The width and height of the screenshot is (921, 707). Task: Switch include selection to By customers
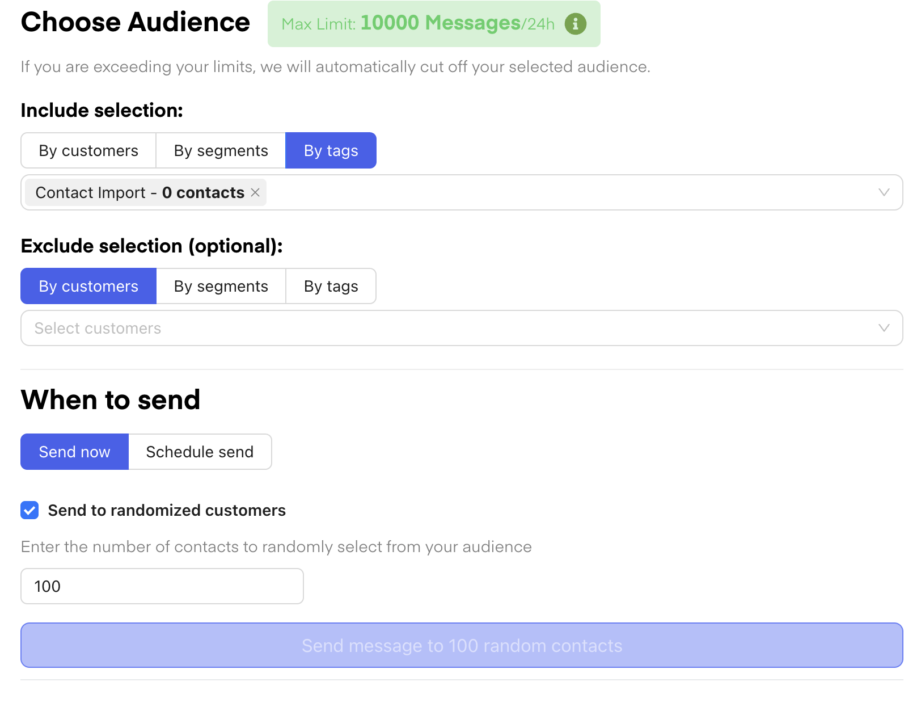(88, 150)
